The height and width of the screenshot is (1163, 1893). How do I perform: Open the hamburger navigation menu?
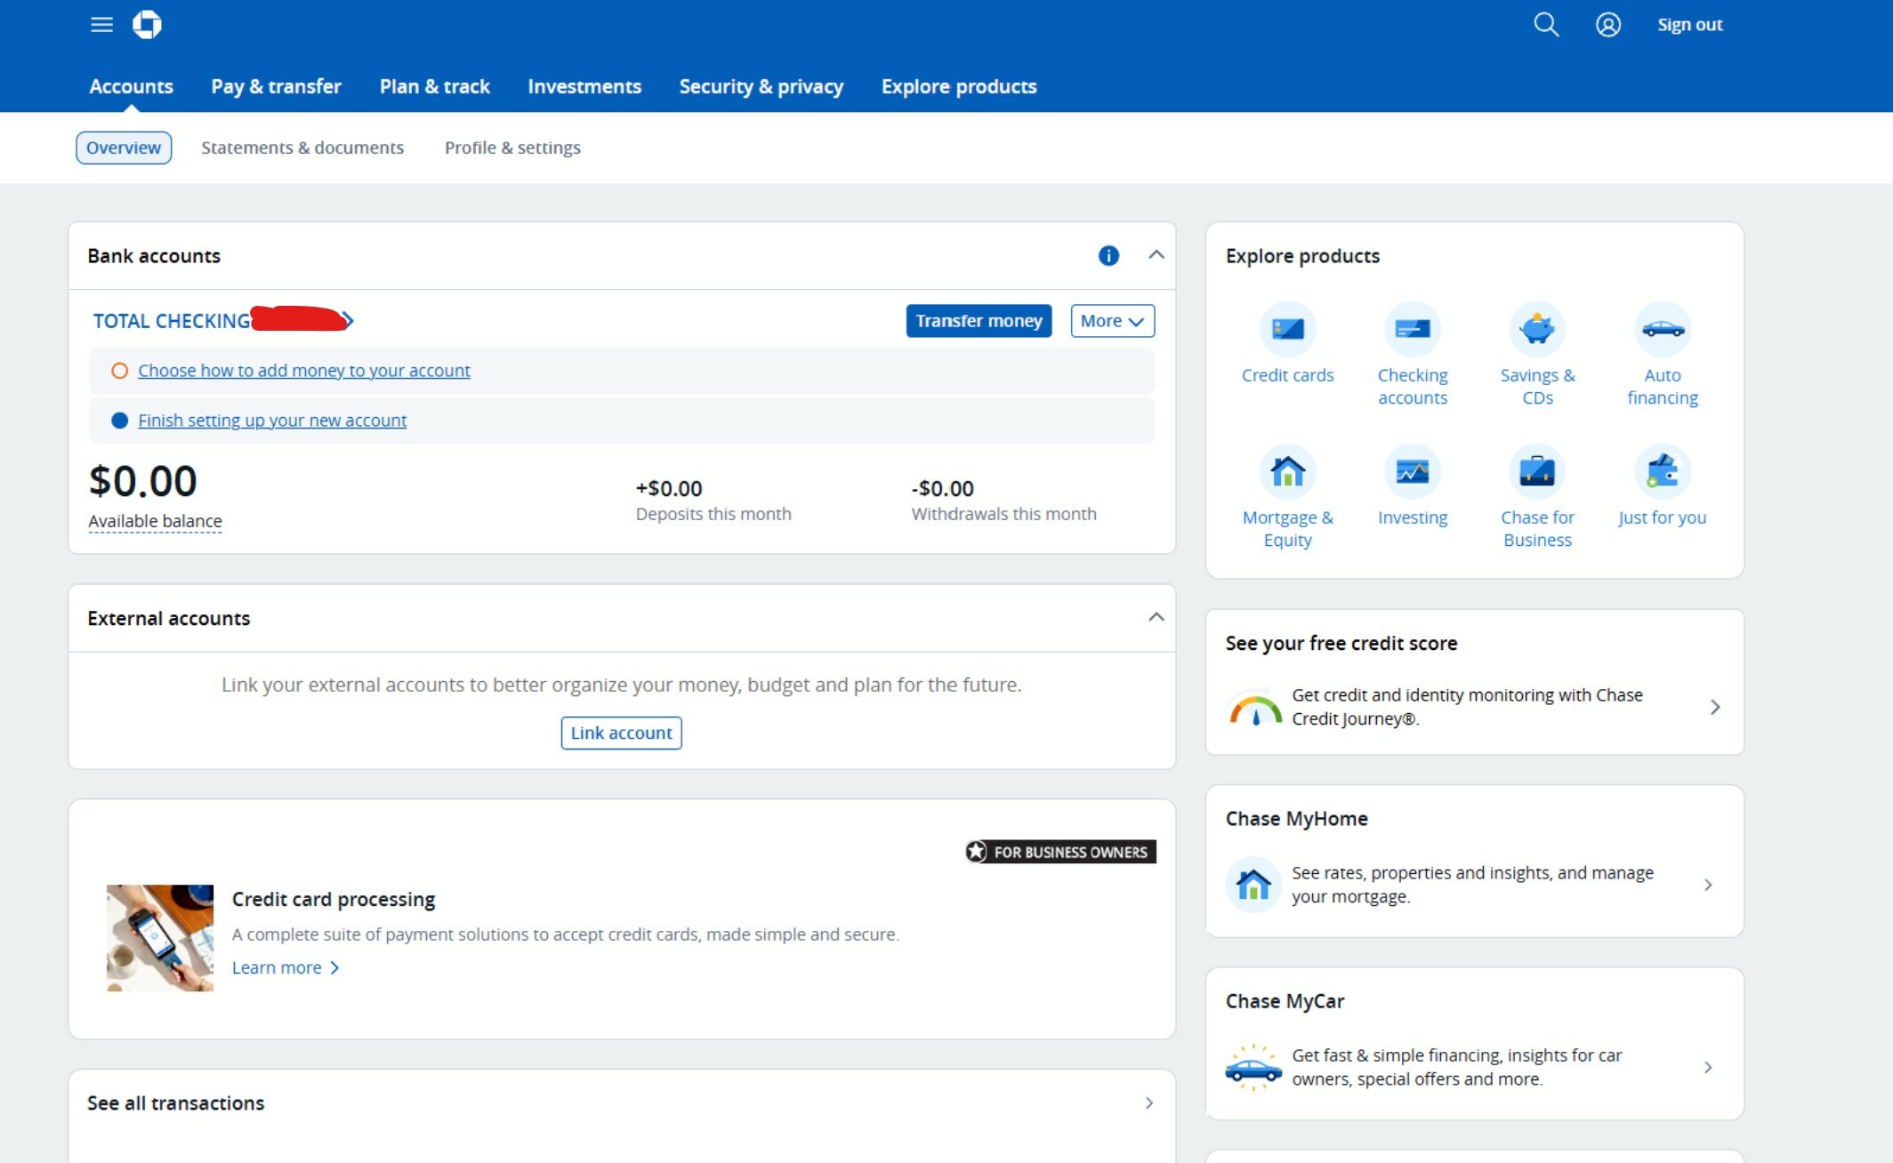pos(101,25)
